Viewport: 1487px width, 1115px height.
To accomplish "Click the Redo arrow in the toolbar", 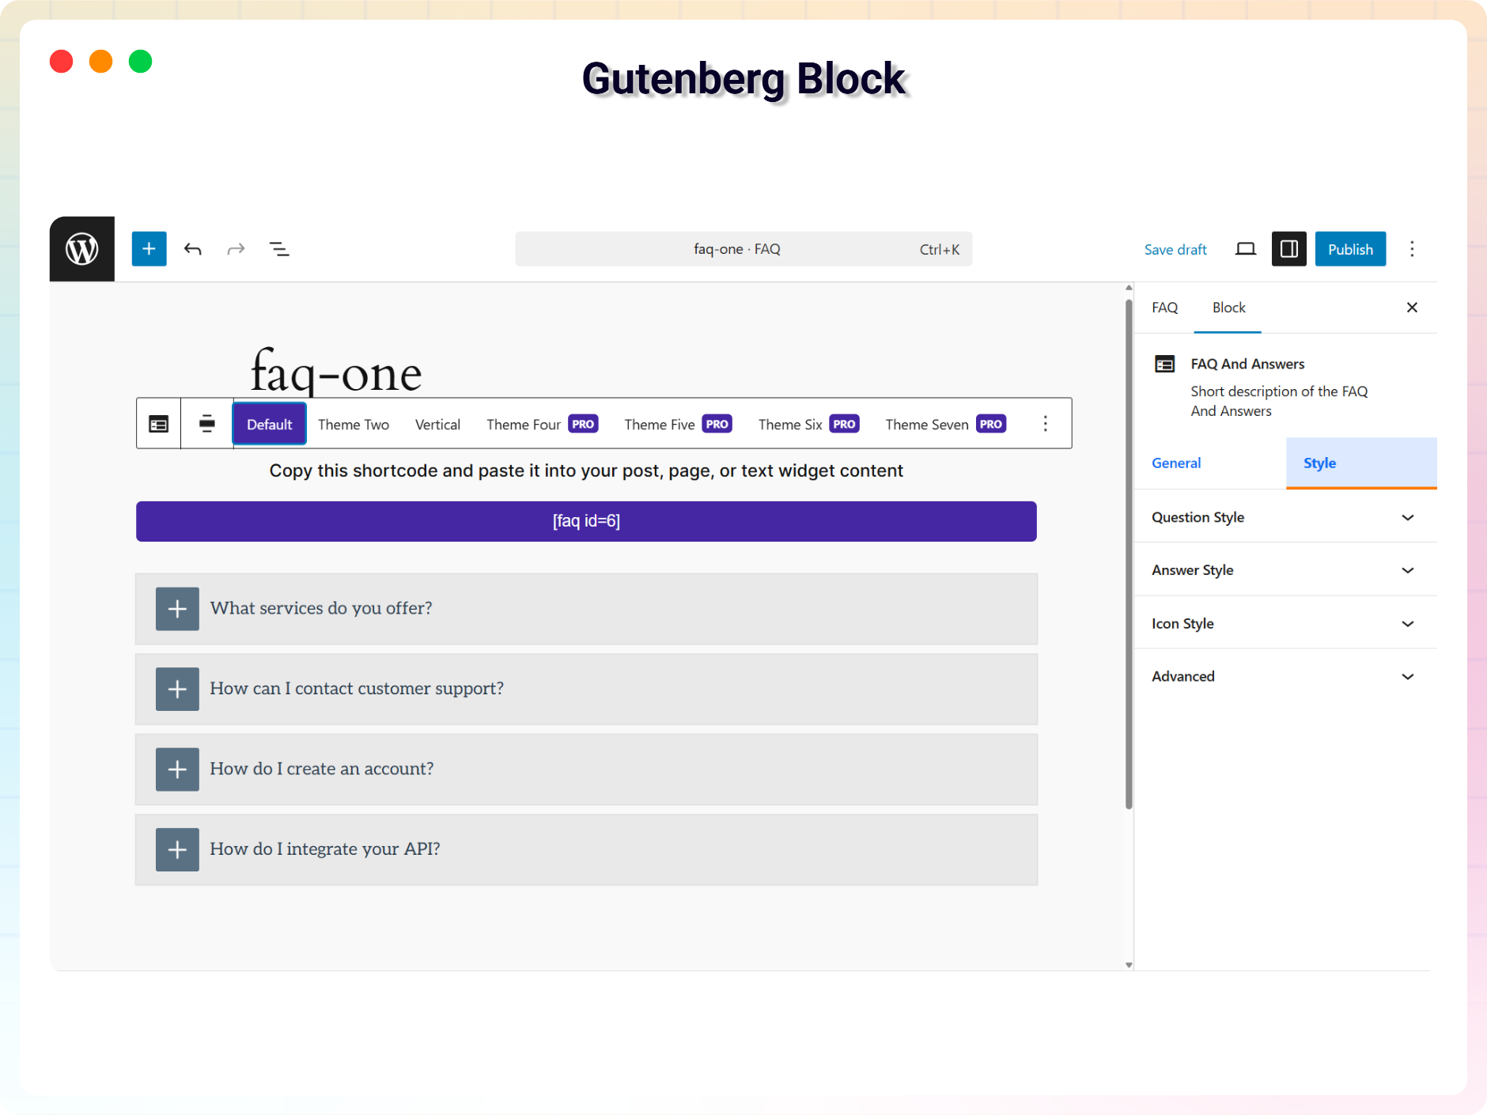I will (x=236, y=248).
